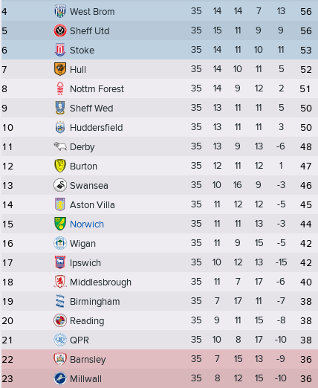
Task: Open the Birmingham team name
Action: tap(95, 302)
